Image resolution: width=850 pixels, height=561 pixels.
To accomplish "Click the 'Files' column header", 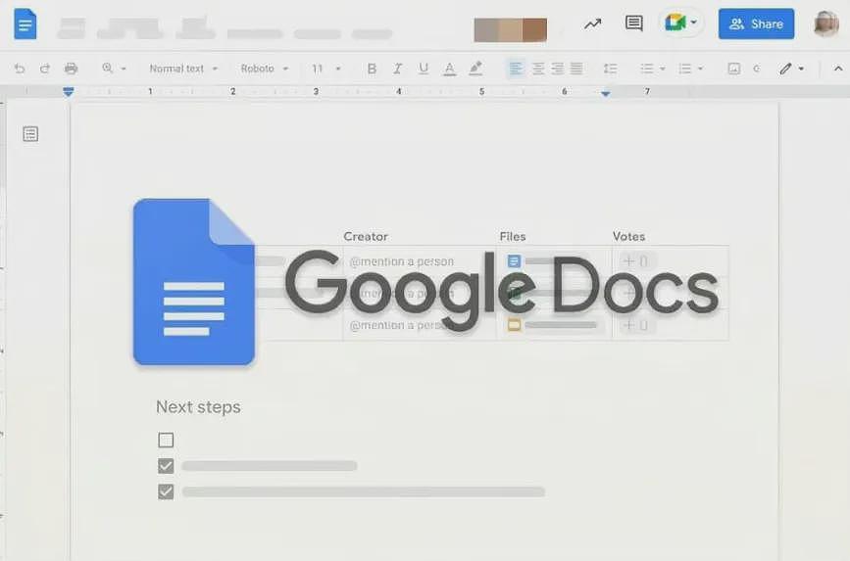I will [513, 237].
